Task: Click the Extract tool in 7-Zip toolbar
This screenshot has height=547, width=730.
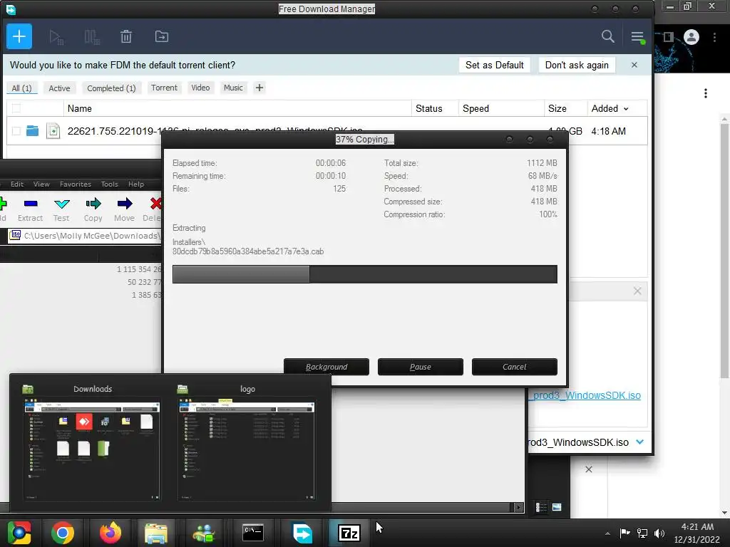Action: point(30,209)
